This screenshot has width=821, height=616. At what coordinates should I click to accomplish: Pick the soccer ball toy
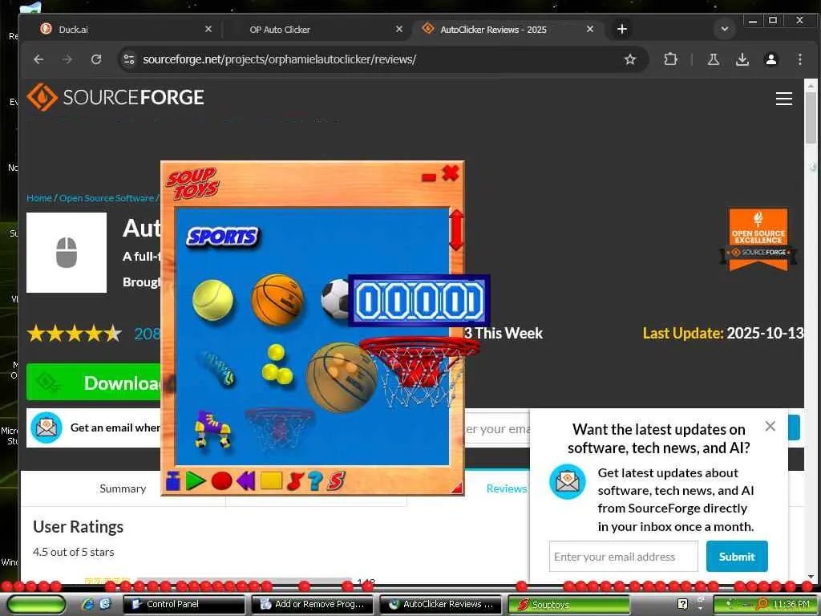pos(335,299)
